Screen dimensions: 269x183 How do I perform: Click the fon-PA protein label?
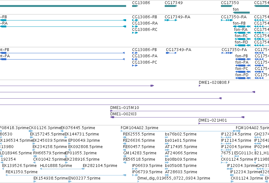242,62
